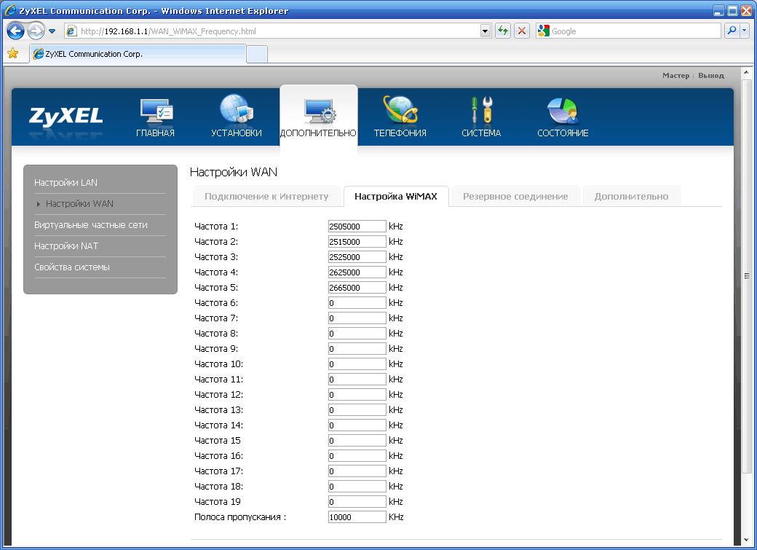Open the Резервное соединение tab

click(515, 196)
